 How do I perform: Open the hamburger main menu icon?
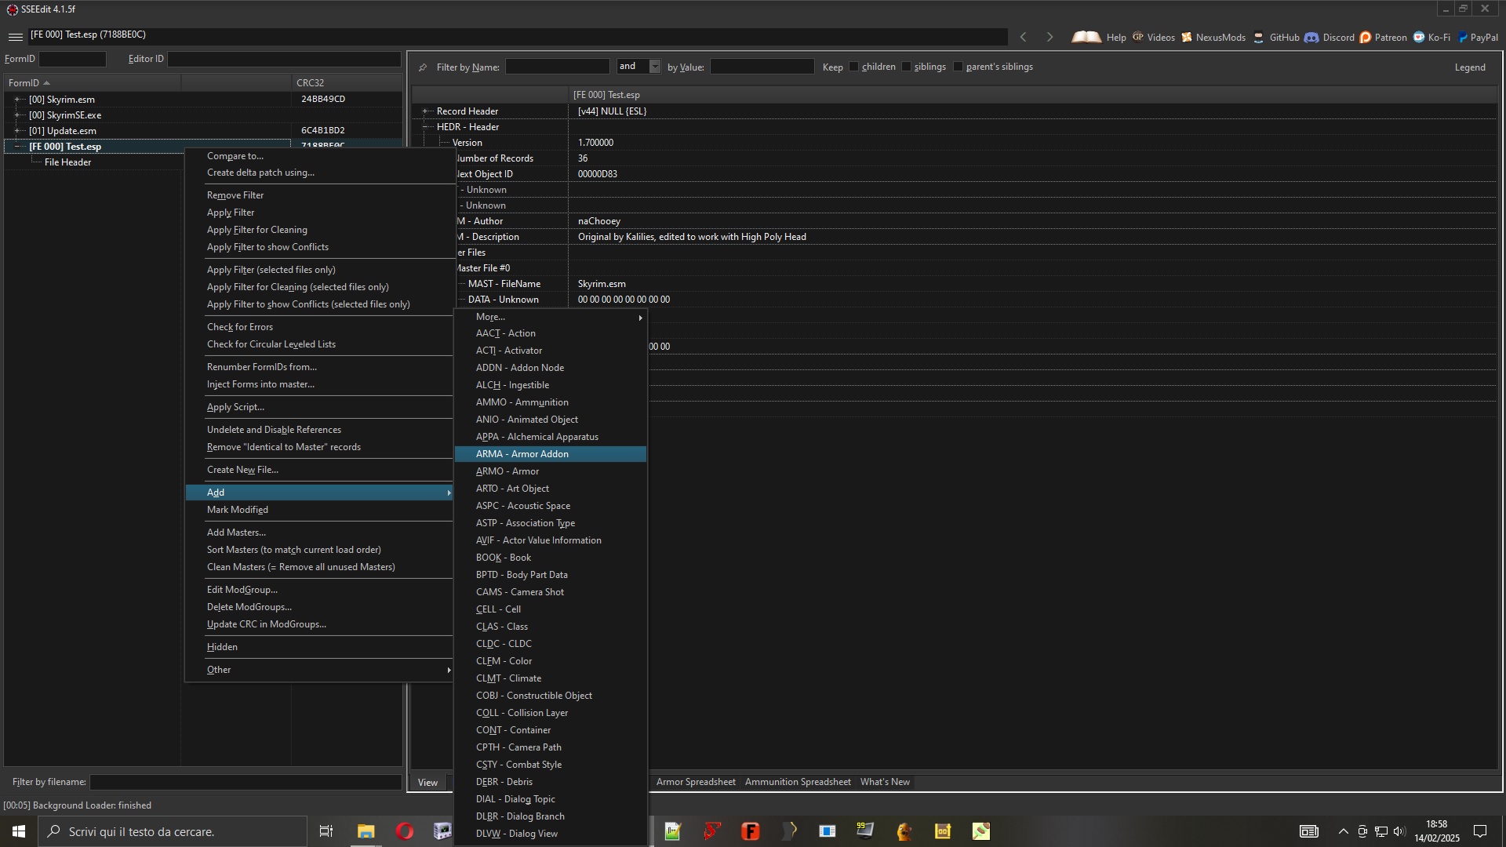click(x=15, y=37)
